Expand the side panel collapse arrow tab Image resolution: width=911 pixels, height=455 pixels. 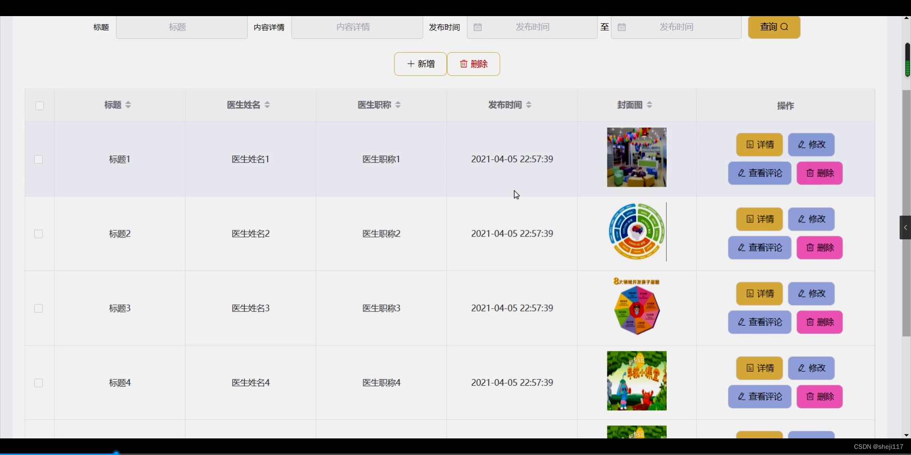(x=905, y=227)
